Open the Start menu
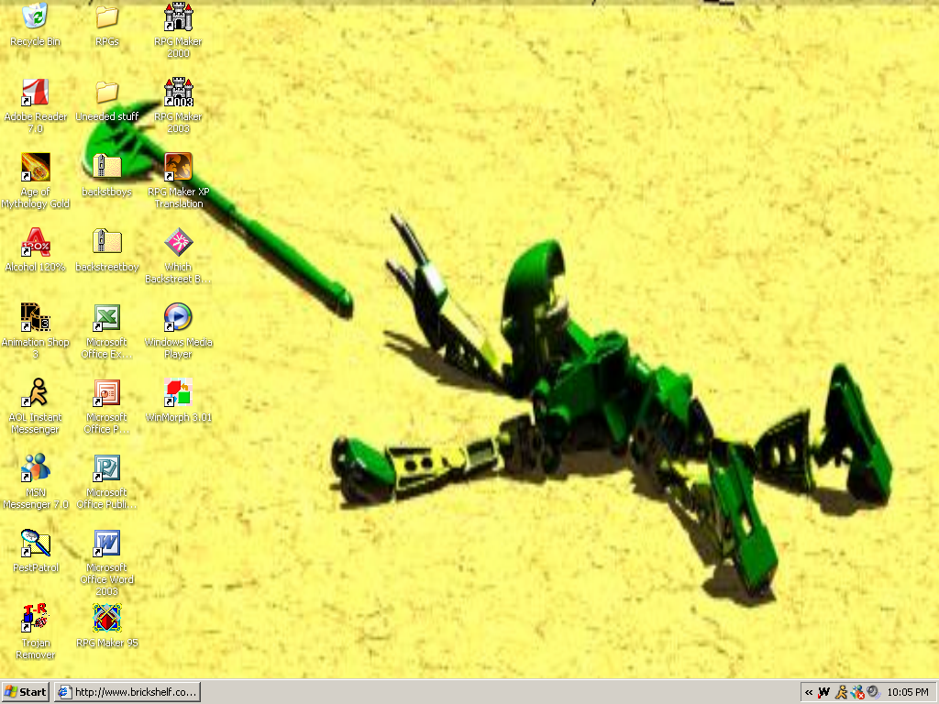This screenshot has width=939, height=704. point(23,692)
